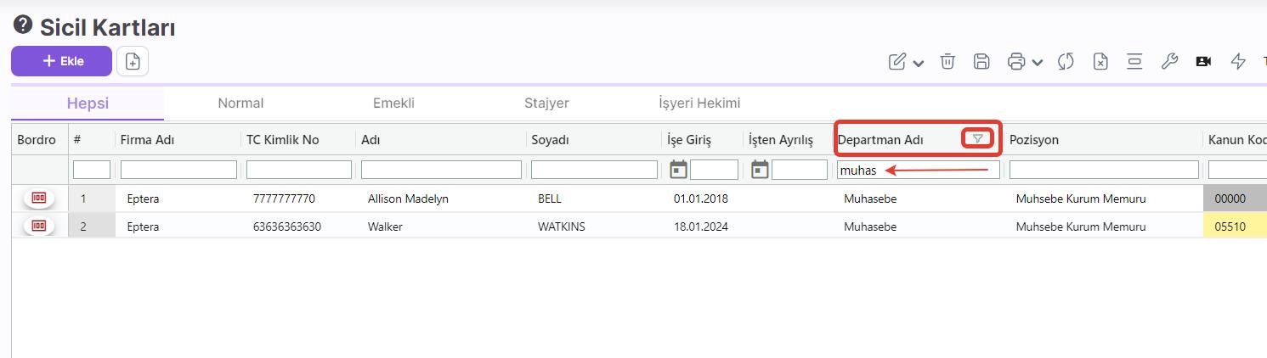1267x358 pixels.
Task: Open the İşten Ayrılış calendar picker
Action: tap(760, 170)
